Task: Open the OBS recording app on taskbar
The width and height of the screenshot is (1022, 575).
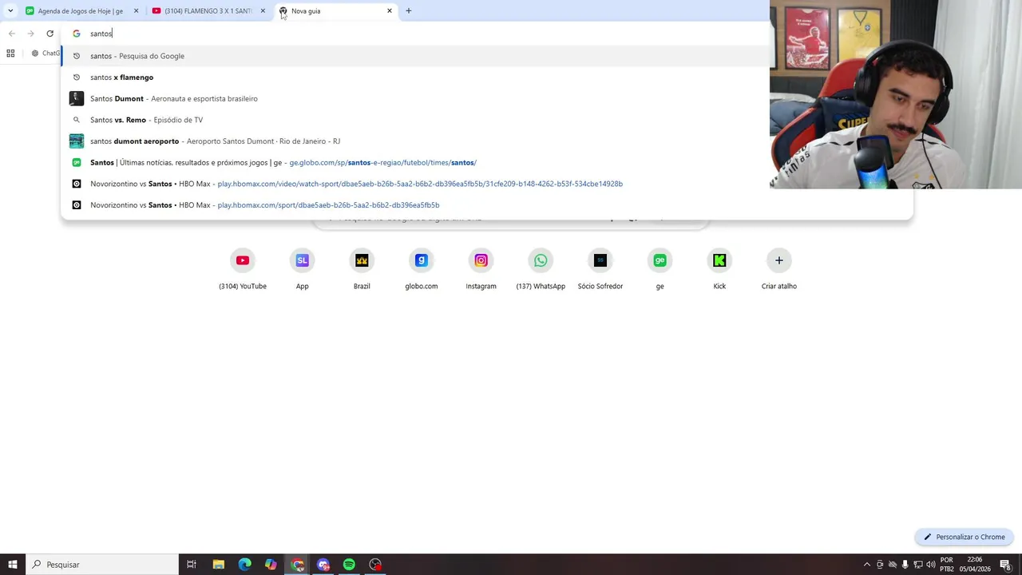Action: tap(375, 565)
